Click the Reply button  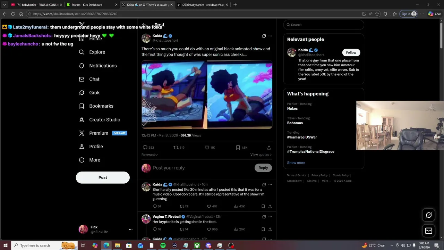point(263,168)
